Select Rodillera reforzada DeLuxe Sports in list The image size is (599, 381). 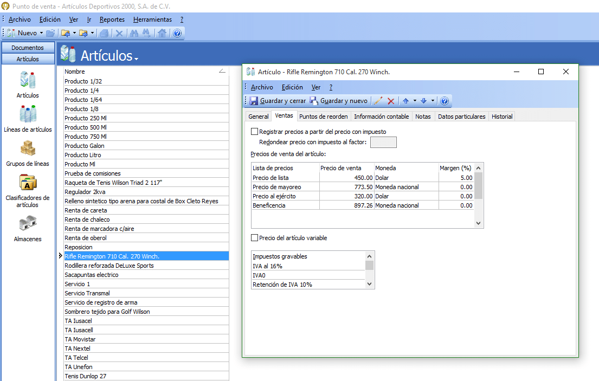coord(146,266)
